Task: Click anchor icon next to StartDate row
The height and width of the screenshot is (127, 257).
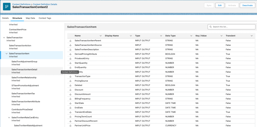Action: [x=70, y=103]
